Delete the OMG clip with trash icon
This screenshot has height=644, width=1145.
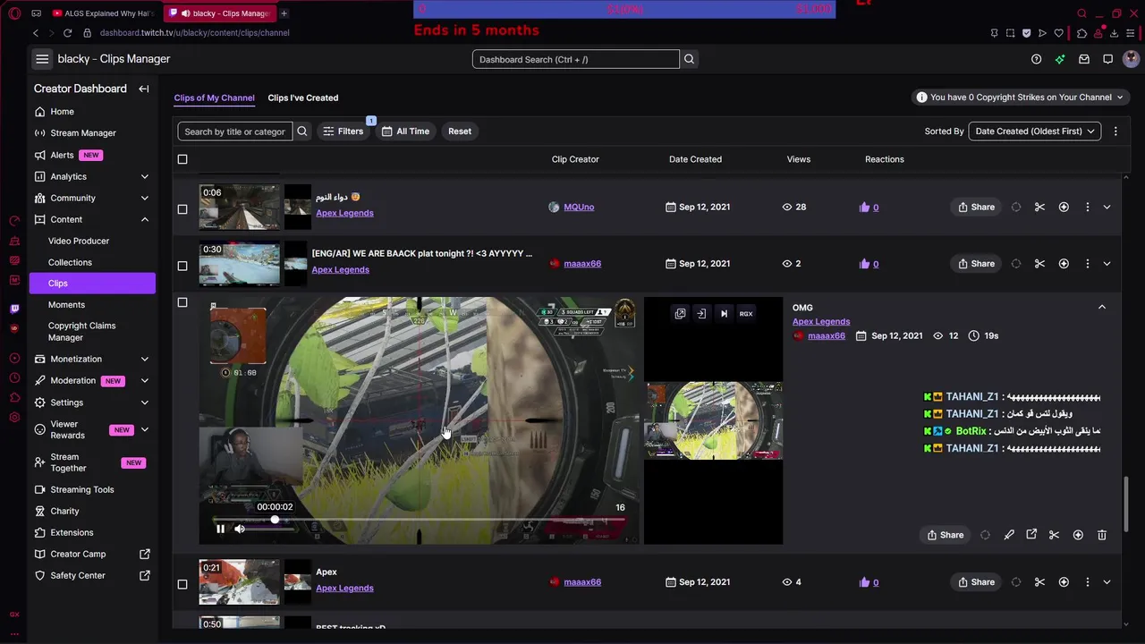tap(1101, 535)
